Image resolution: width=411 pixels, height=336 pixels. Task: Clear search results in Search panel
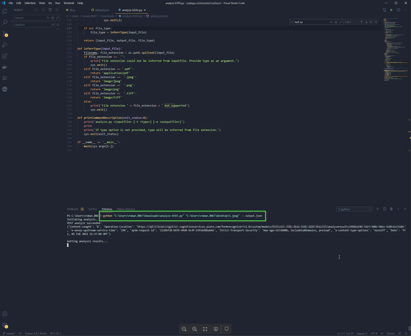point(43,10)
